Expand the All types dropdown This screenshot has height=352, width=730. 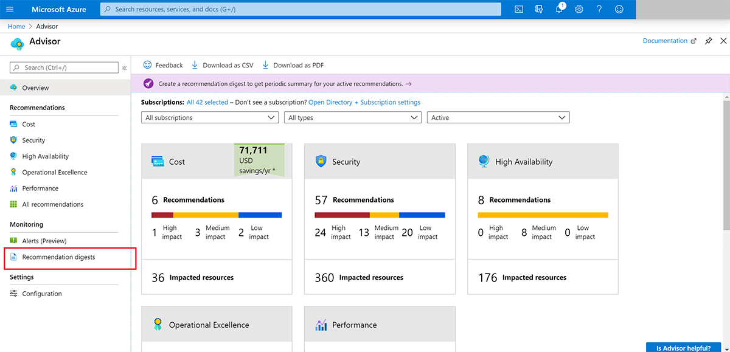click(353, 117)
